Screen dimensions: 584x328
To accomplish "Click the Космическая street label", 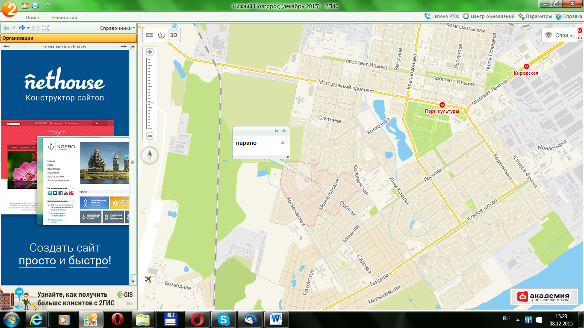I will coord(296,211).
